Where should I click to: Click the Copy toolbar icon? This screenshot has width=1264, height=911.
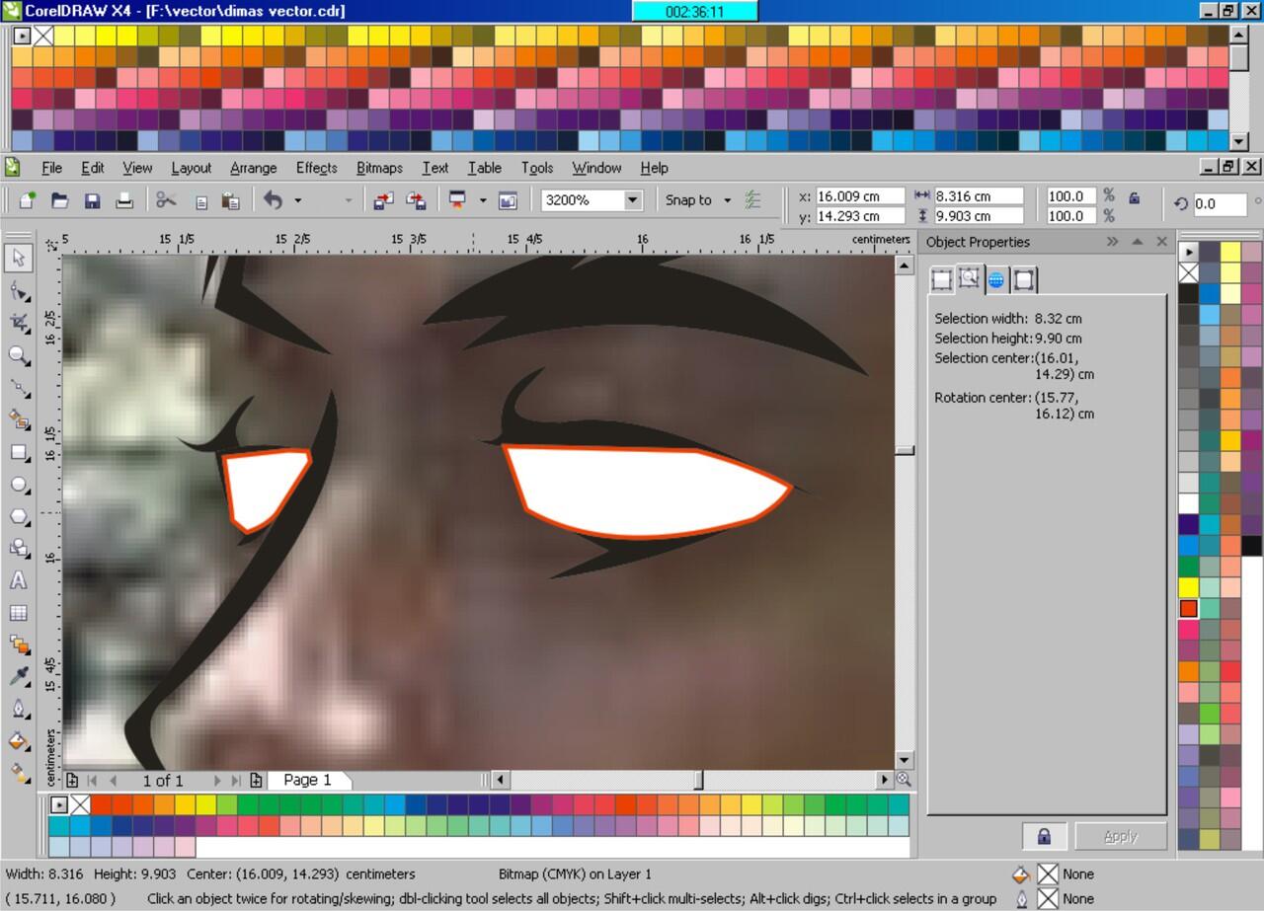(x=200, y=200)
